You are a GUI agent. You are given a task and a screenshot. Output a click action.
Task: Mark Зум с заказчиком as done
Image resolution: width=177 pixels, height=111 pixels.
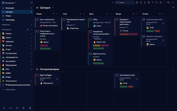[37, 19]
